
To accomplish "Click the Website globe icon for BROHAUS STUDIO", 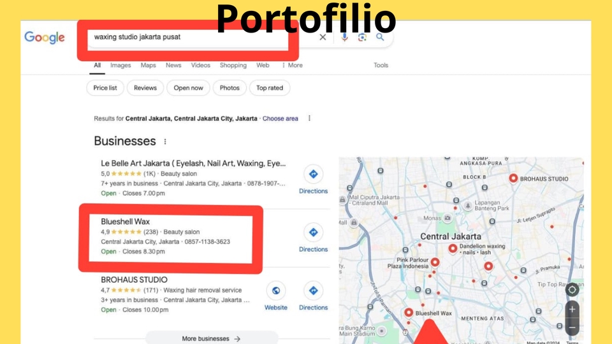I will coord(276,290).
